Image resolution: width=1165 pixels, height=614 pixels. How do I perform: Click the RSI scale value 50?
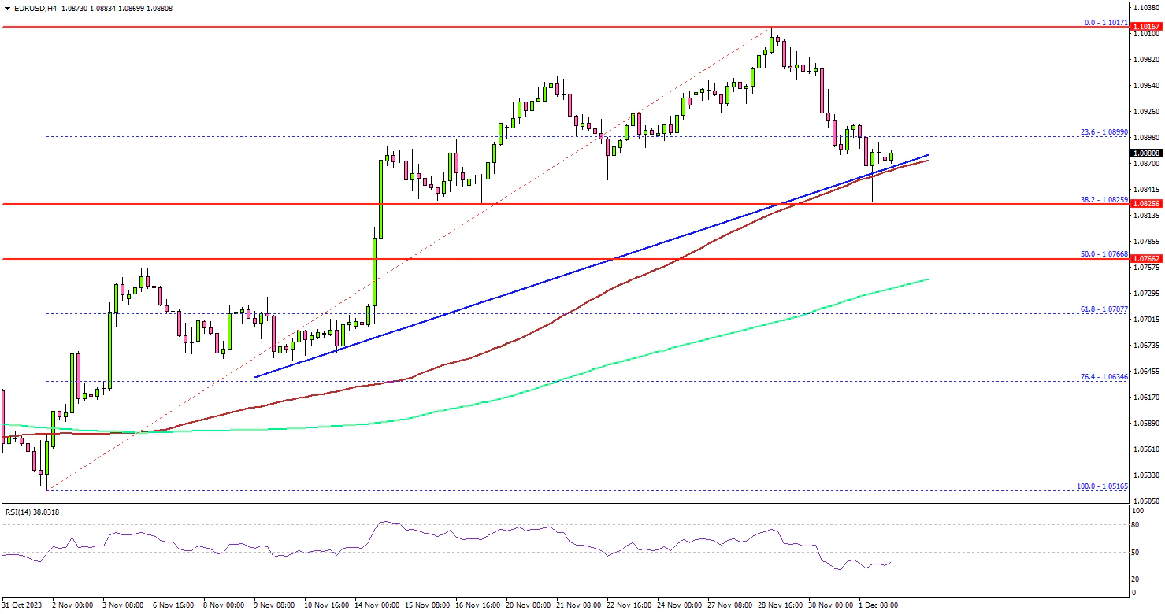(1135, 552)
